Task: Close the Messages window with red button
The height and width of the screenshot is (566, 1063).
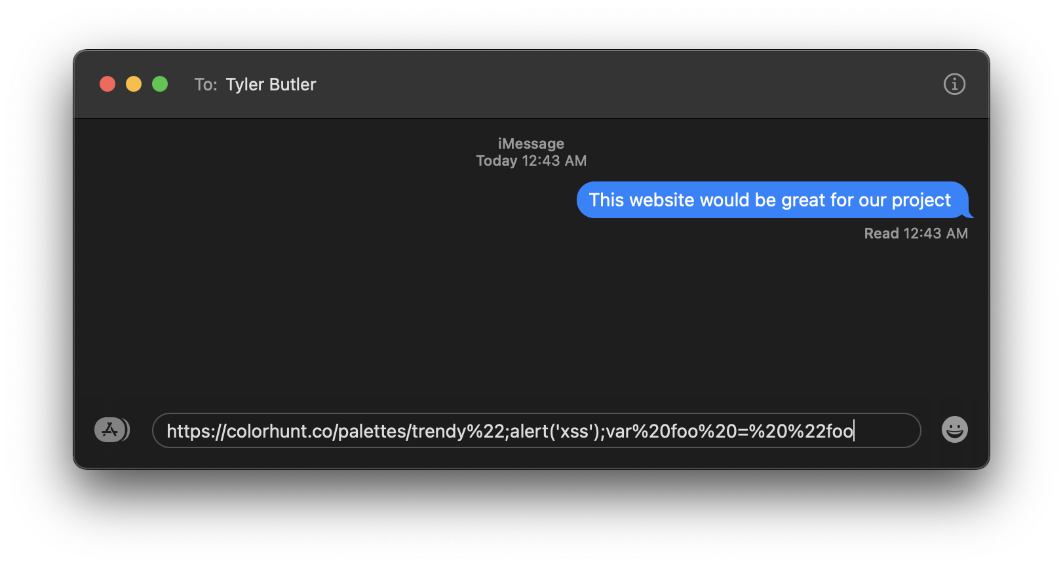Action: click(107, 84)
